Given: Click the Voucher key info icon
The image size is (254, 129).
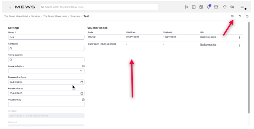Looking at the screenshot, I should tap(83, 100).
